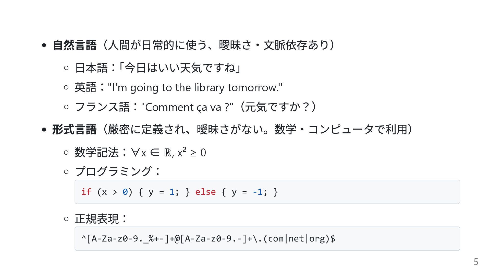This screenshot has width=490, height=276.
Task: Click the 日本語 bullet label
Action: pos(91,68)
